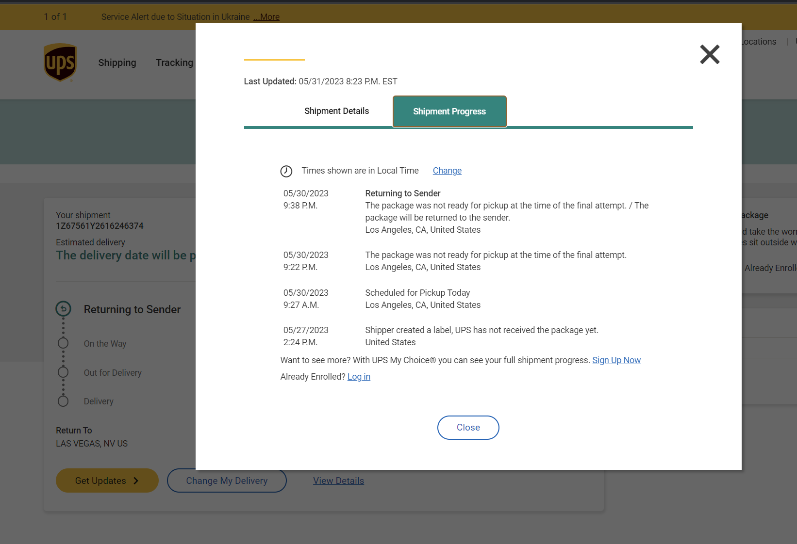
Task: Open the Shipping menu
Action: tap(117, 63)
